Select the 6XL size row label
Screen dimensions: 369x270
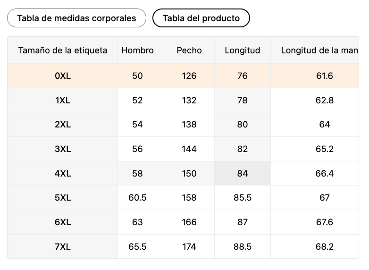coord(63,222)
